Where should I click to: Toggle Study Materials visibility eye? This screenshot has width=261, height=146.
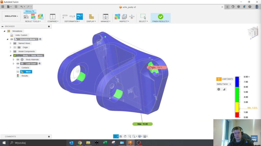(x=17, y=59)
